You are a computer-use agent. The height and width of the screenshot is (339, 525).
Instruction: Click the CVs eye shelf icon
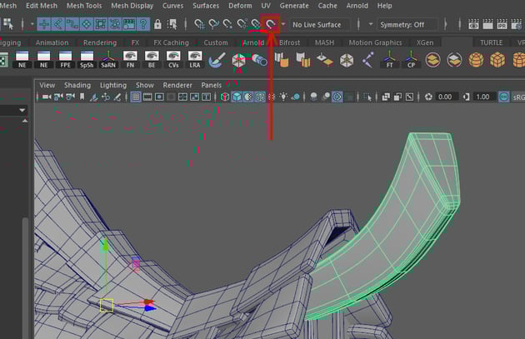tap(172, 60)
